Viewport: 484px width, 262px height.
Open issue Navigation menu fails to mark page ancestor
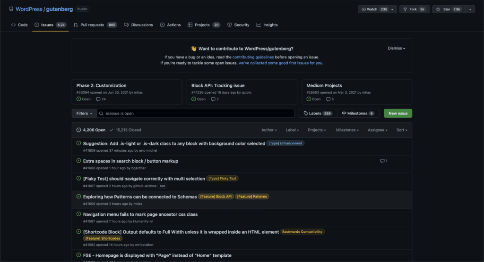click(x=140, y=214)
